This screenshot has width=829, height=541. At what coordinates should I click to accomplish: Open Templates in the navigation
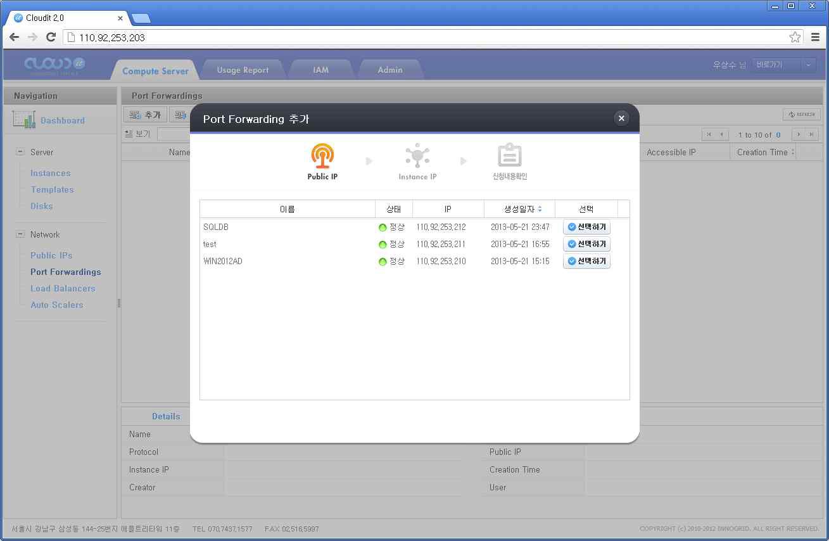pos(52,189)
